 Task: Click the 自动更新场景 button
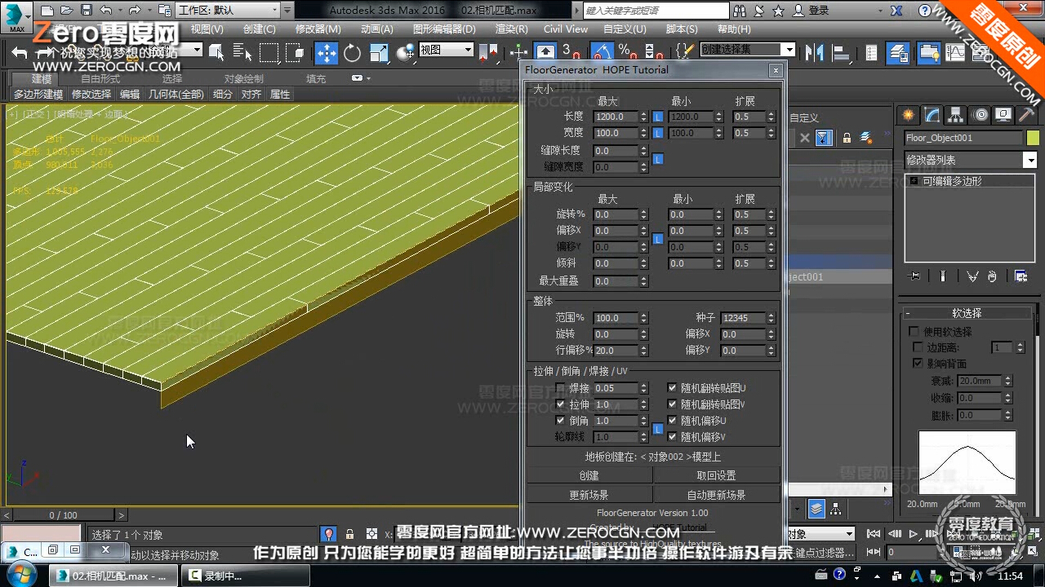[x=716, y=495]
